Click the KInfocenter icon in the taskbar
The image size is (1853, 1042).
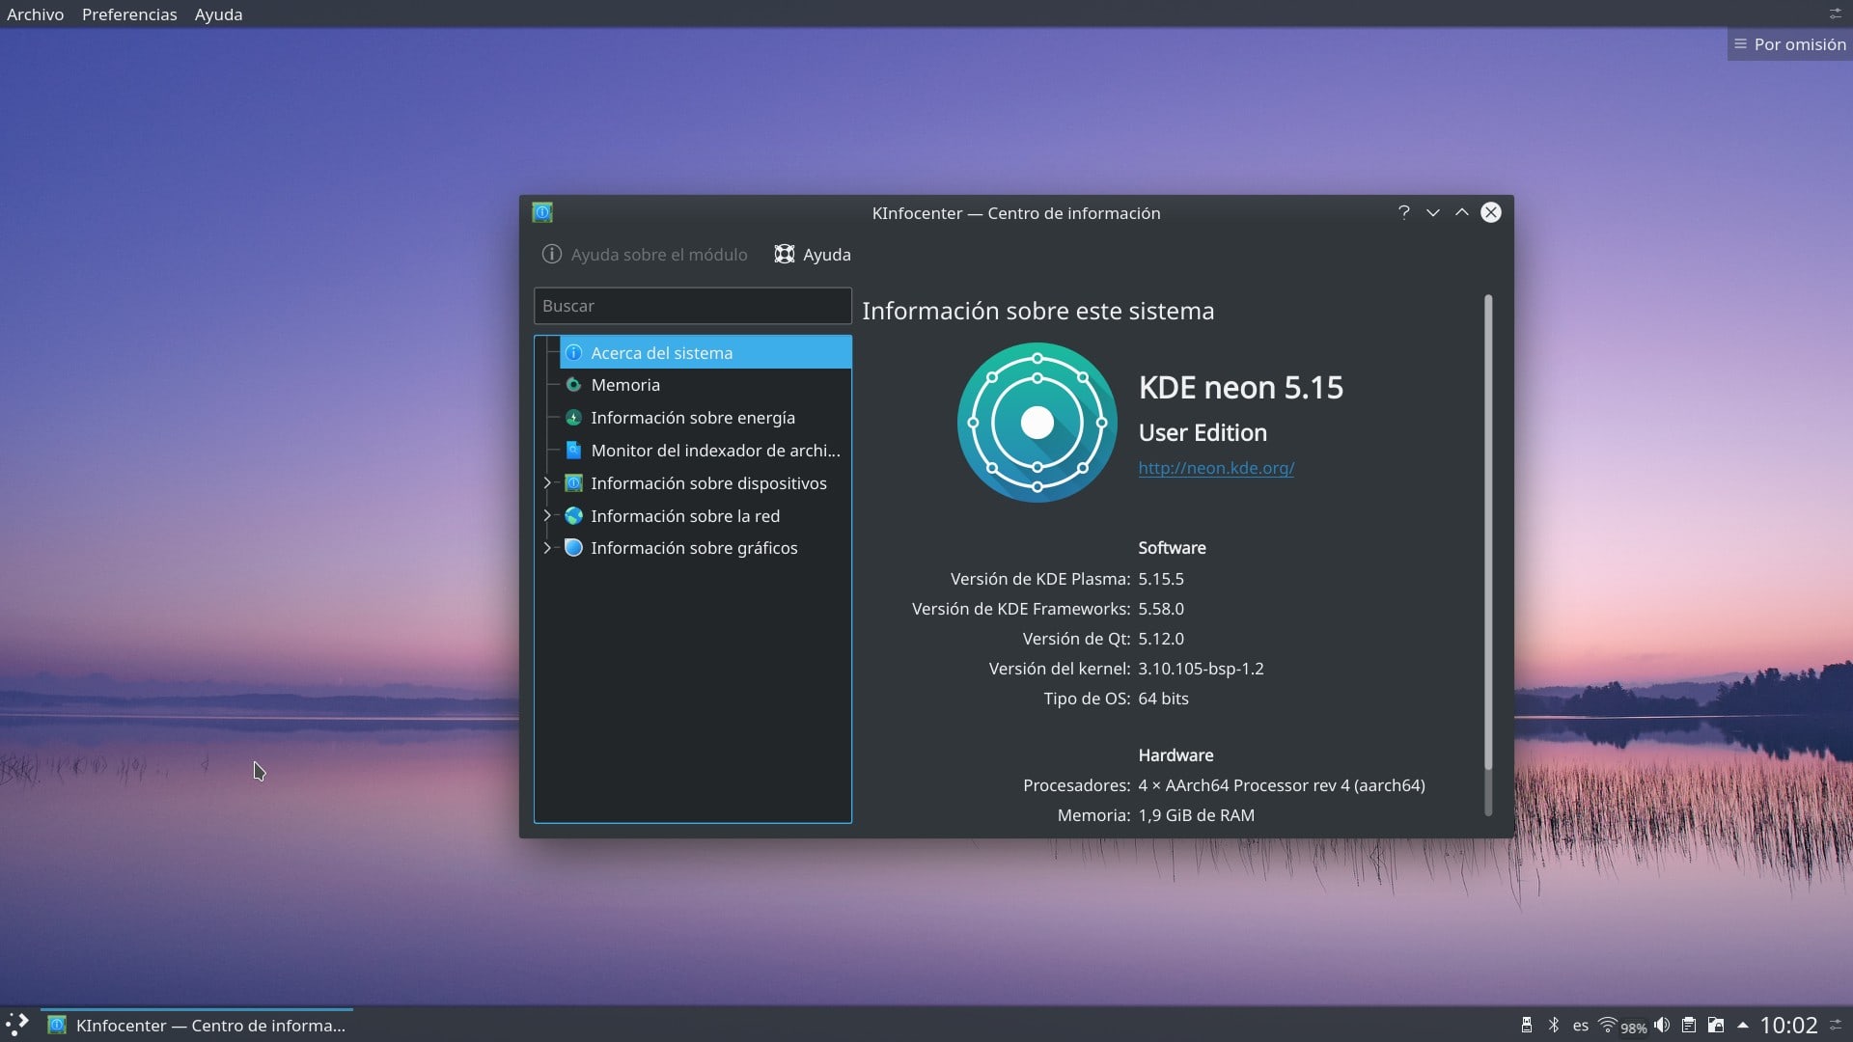click(57, 1026)
